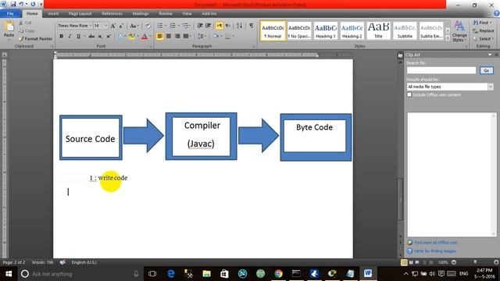Image resolution: width=500 pixels, height=281 pixels.
Task: Apply strikethrough formatting
Action: [x=91, y=37]
